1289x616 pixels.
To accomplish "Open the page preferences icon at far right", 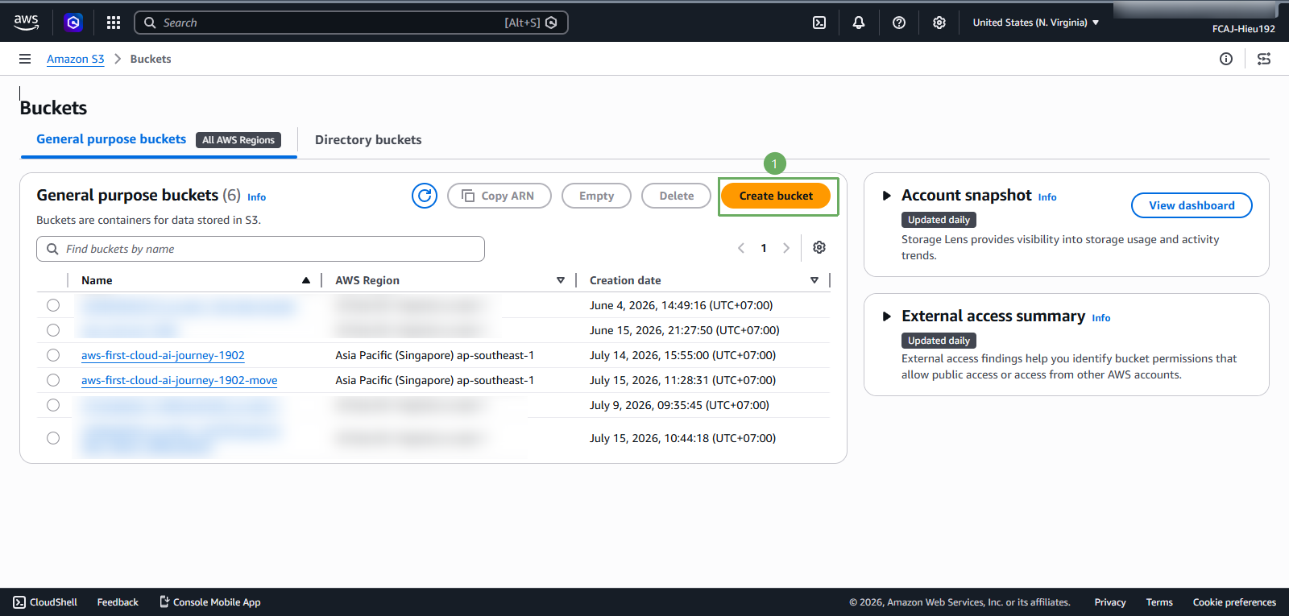I will point(1264,59).
